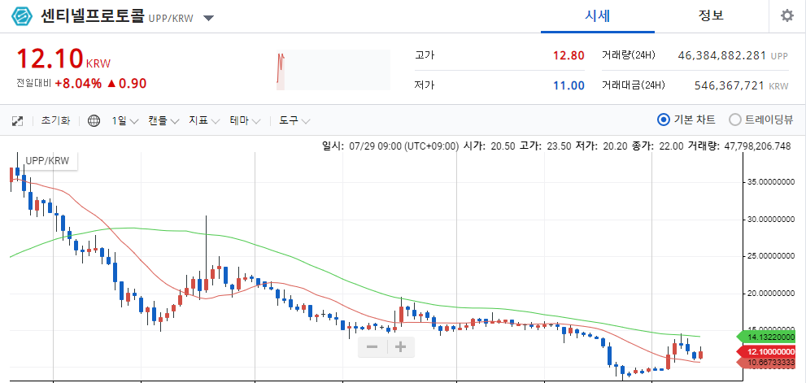Open the globe timezone icon
This screenshot has width=806, height=383.
pos(94,121)
